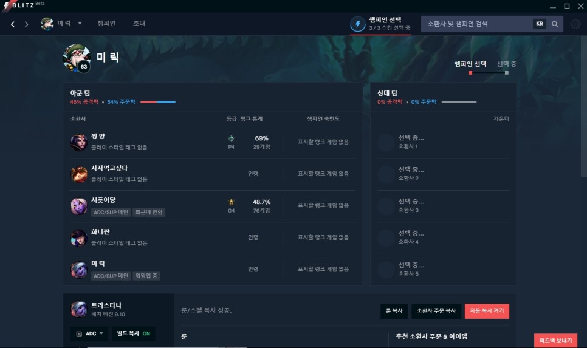587x348 pixels.
Task: Maximize the Blitz window
Action: [x=567, y=6]
